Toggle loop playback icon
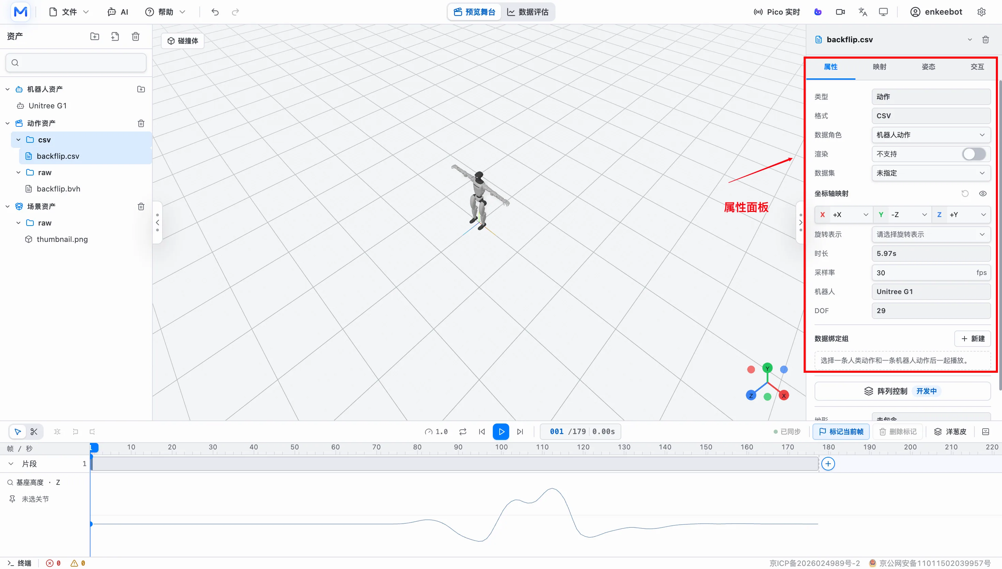 [463, 431]
